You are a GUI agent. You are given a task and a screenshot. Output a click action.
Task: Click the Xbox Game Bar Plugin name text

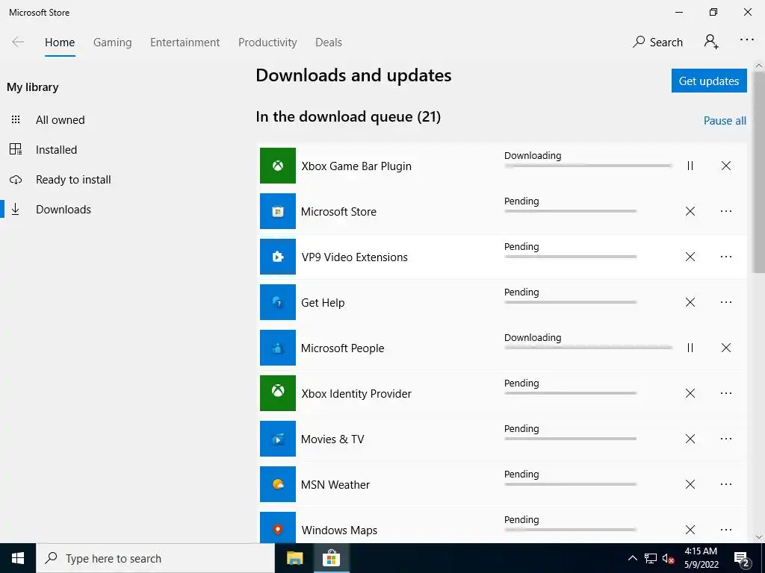coord(356,166)
